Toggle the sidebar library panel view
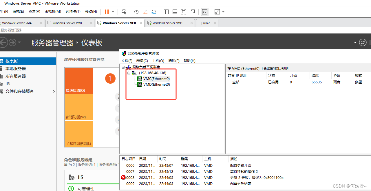371x191 pixels. 166,12
